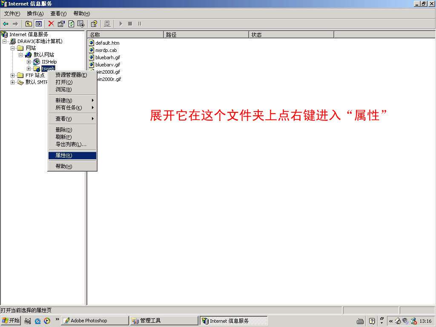436x327 pixels.
Task: Expand hidden system tray icons chevron
Action: click(x=391, y=321)
